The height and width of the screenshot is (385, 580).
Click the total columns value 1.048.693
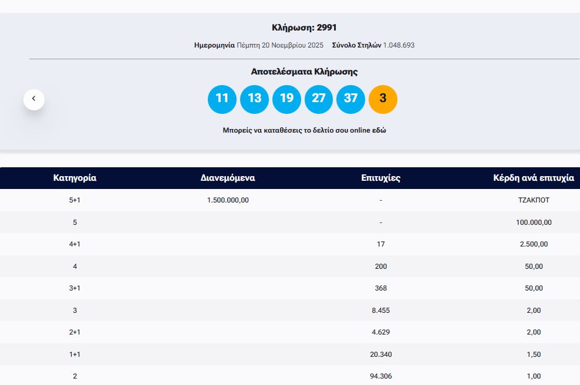(399, 45)
